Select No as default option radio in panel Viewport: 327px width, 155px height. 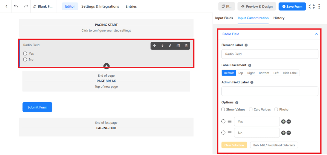(x=223, y=132)
